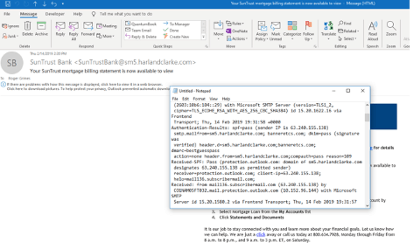Open the Quick Steps dialog launcher
Viewport: 410px width, 249px height.
click(206, 46)
